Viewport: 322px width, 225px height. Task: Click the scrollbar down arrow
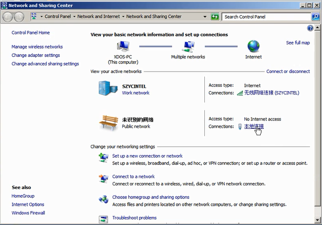317,220
